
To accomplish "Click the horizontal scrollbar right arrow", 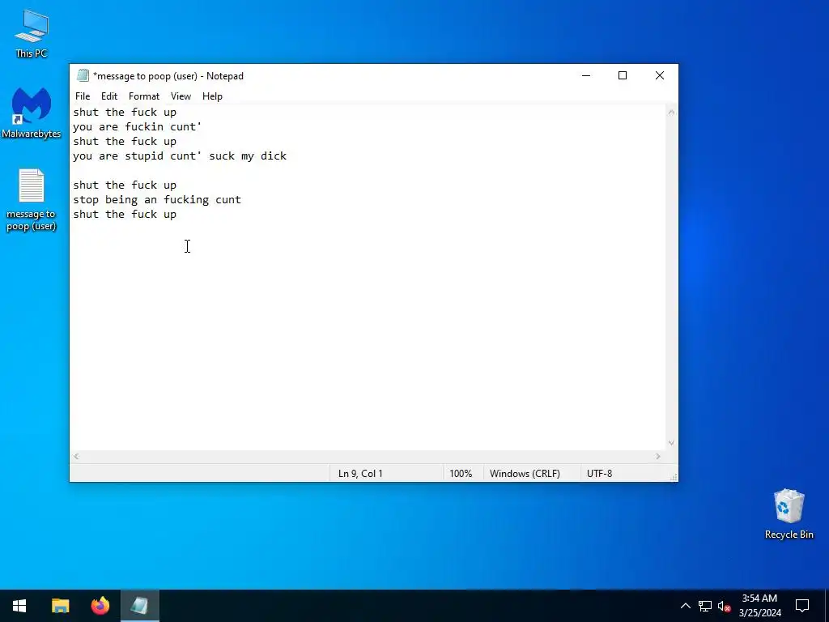I will tap(658, 457).
